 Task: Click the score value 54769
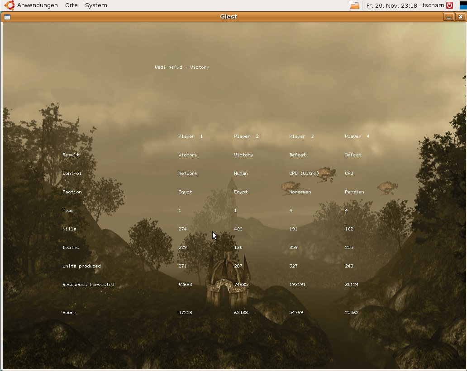pos(296,312)
